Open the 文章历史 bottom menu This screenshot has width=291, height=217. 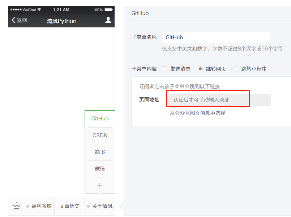70,206
